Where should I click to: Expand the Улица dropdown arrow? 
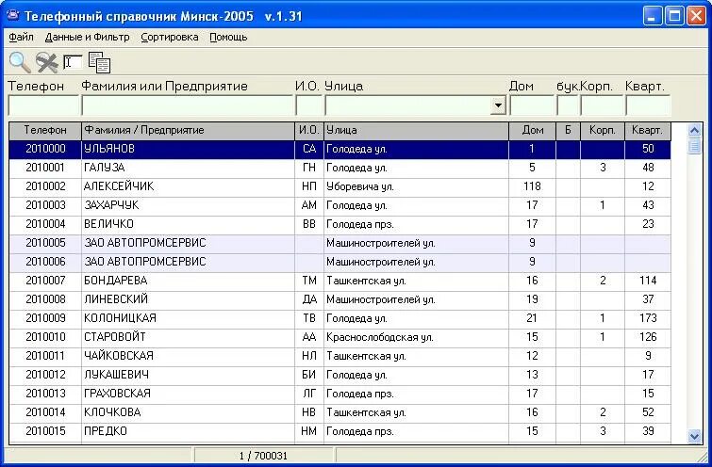(498, 105)
